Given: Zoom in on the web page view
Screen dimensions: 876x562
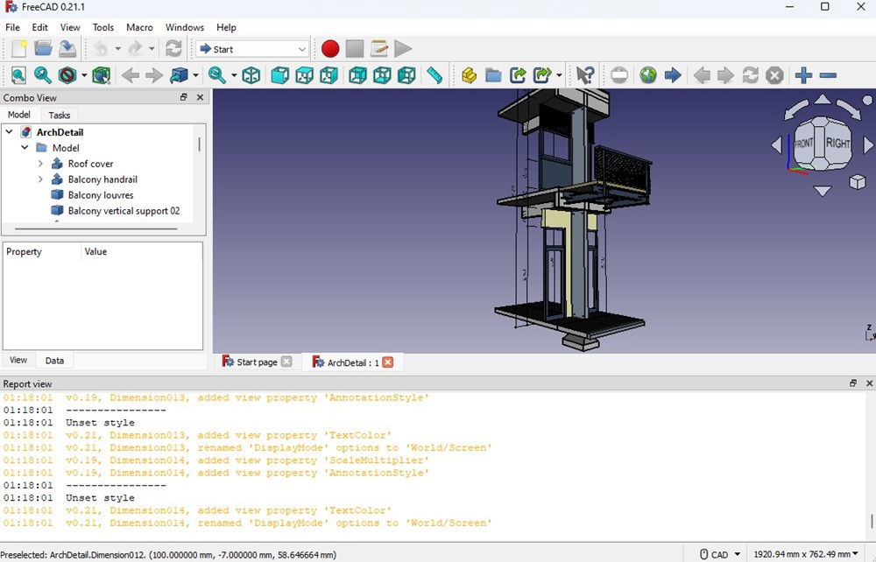Looking at the screenshot, I should pos(803,75).
